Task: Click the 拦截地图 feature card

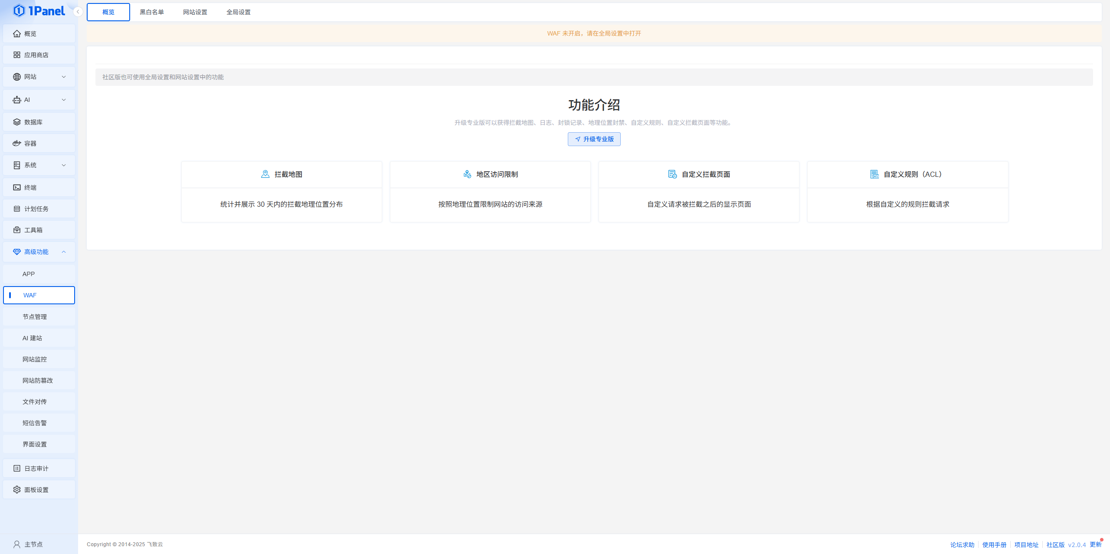Action: [x=282, y=192]
